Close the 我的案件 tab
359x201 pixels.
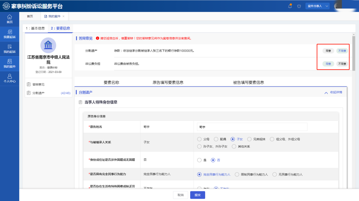tap(63, 16)
